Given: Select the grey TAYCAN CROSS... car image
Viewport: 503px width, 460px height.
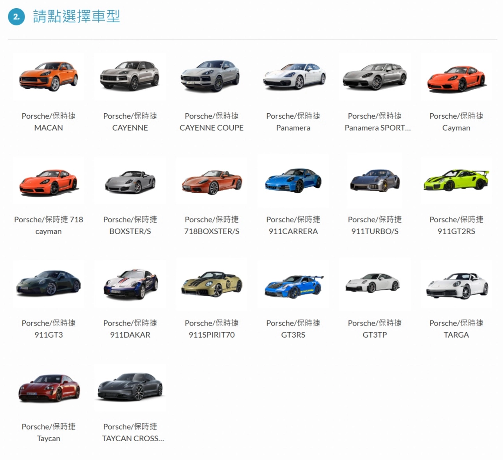Looking at the screenshot, I should pyautogui.click(x=130, y=388).
